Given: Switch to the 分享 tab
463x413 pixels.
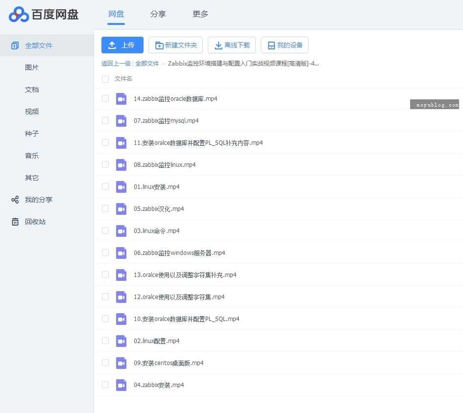Looking at the screenshot, I should click(158, 15).
